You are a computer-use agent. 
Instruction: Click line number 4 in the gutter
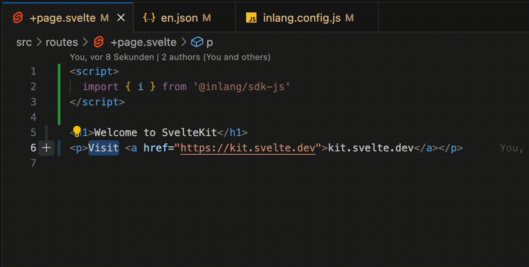(x=33, y=117)
